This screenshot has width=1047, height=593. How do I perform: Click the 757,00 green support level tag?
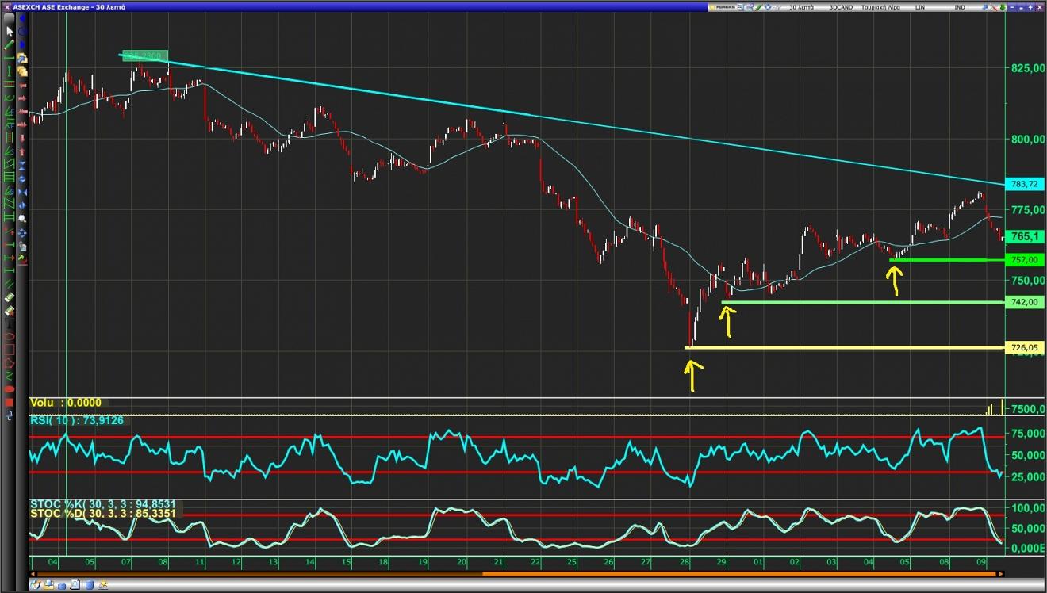click(1025, 259)
